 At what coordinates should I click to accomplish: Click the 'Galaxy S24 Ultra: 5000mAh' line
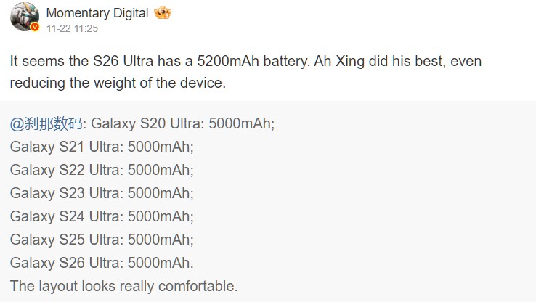(102, 216)
